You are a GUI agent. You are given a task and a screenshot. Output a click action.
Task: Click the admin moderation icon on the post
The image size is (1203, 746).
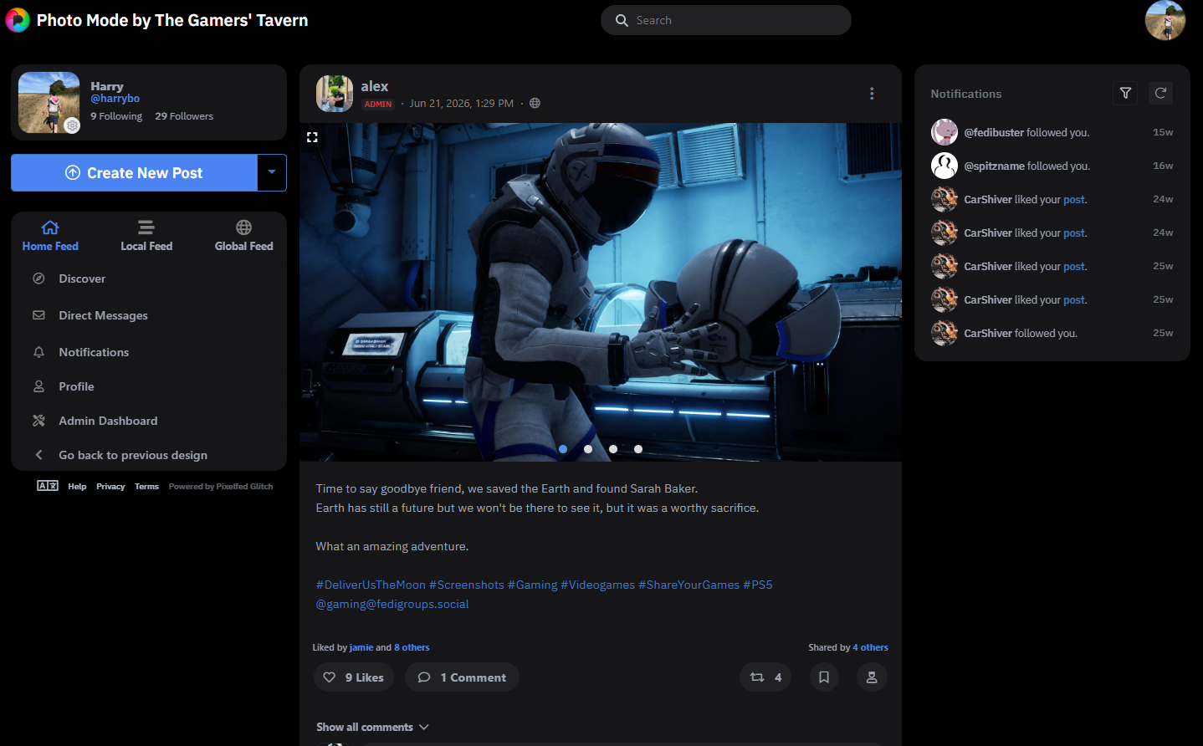click(872, 677)
